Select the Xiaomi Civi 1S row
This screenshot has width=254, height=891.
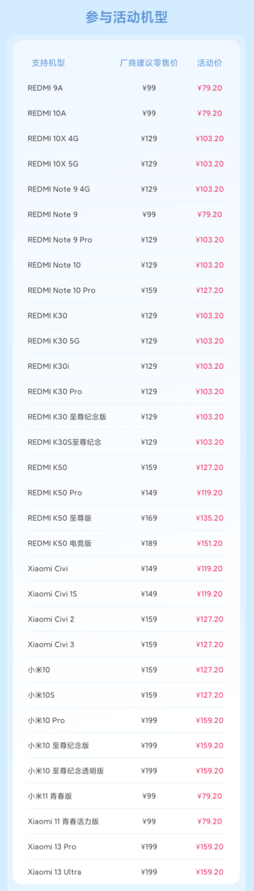126,594
